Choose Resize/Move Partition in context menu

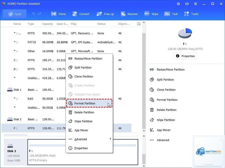pyautogui.click(x=89, y=58)
